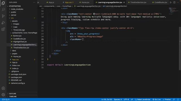Open HighlightText.jsx in the explorer

coord(20,42)
